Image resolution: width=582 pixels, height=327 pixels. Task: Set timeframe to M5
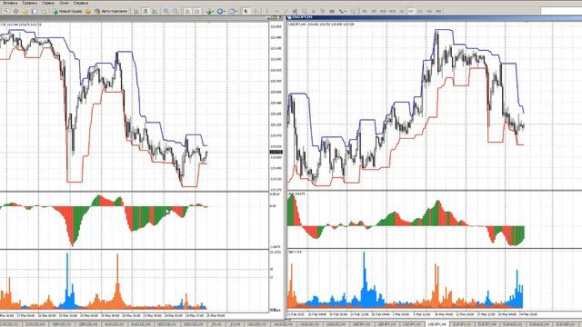(x=374, y=12)
